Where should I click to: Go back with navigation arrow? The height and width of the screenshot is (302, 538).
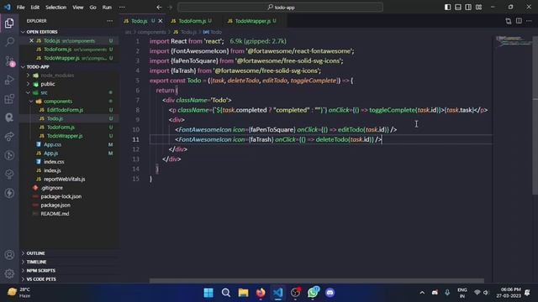159,7
